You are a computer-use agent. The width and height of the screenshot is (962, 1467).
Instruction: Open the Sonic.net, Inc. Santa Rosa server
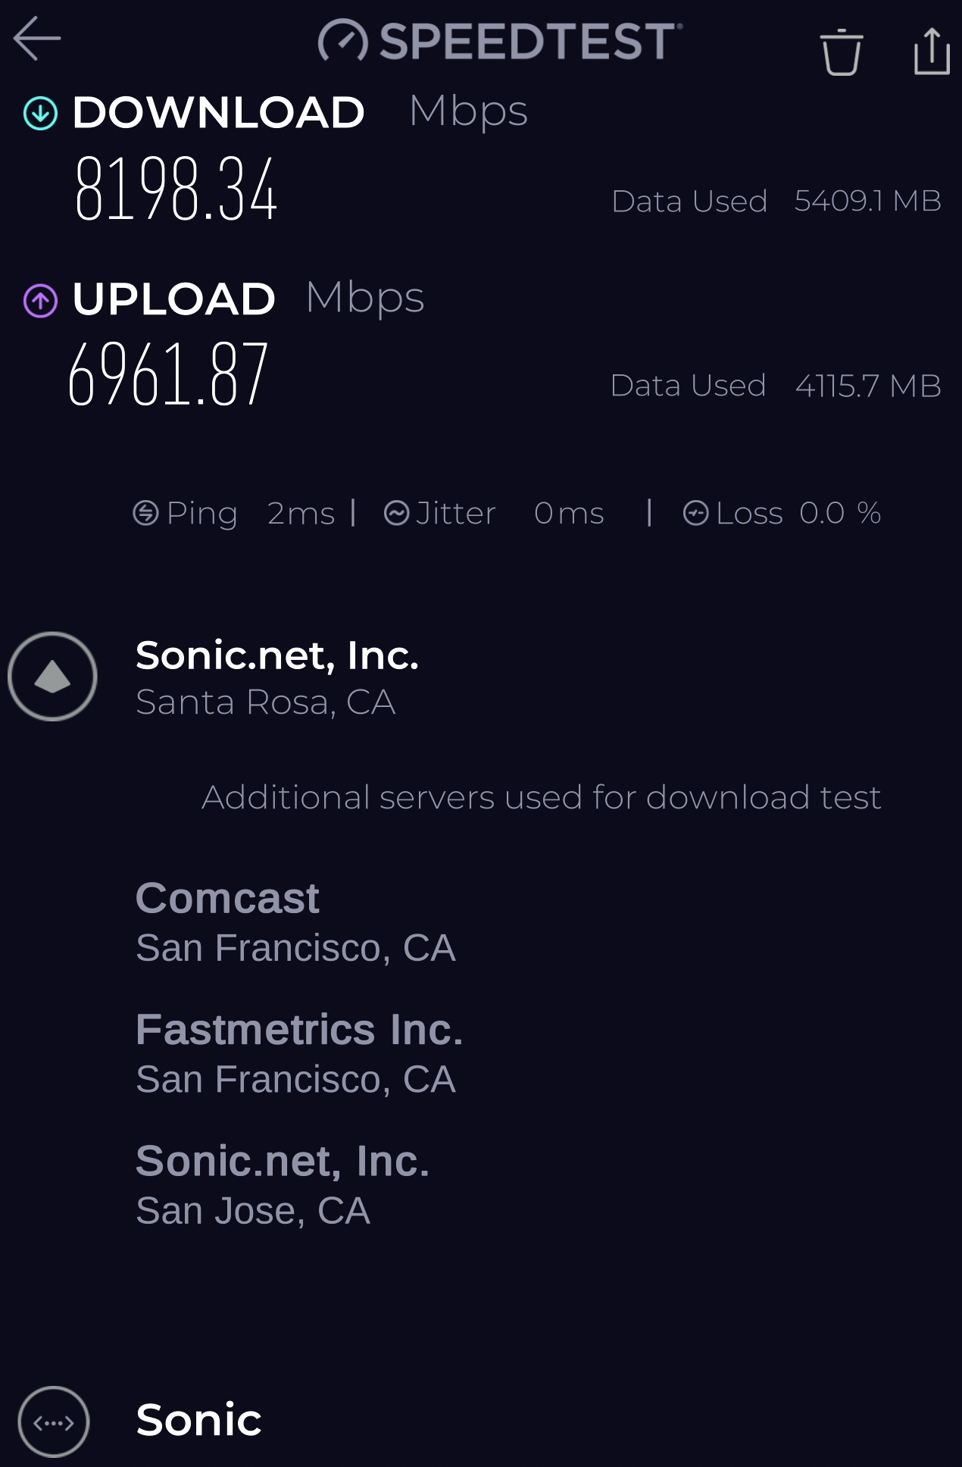277,677
